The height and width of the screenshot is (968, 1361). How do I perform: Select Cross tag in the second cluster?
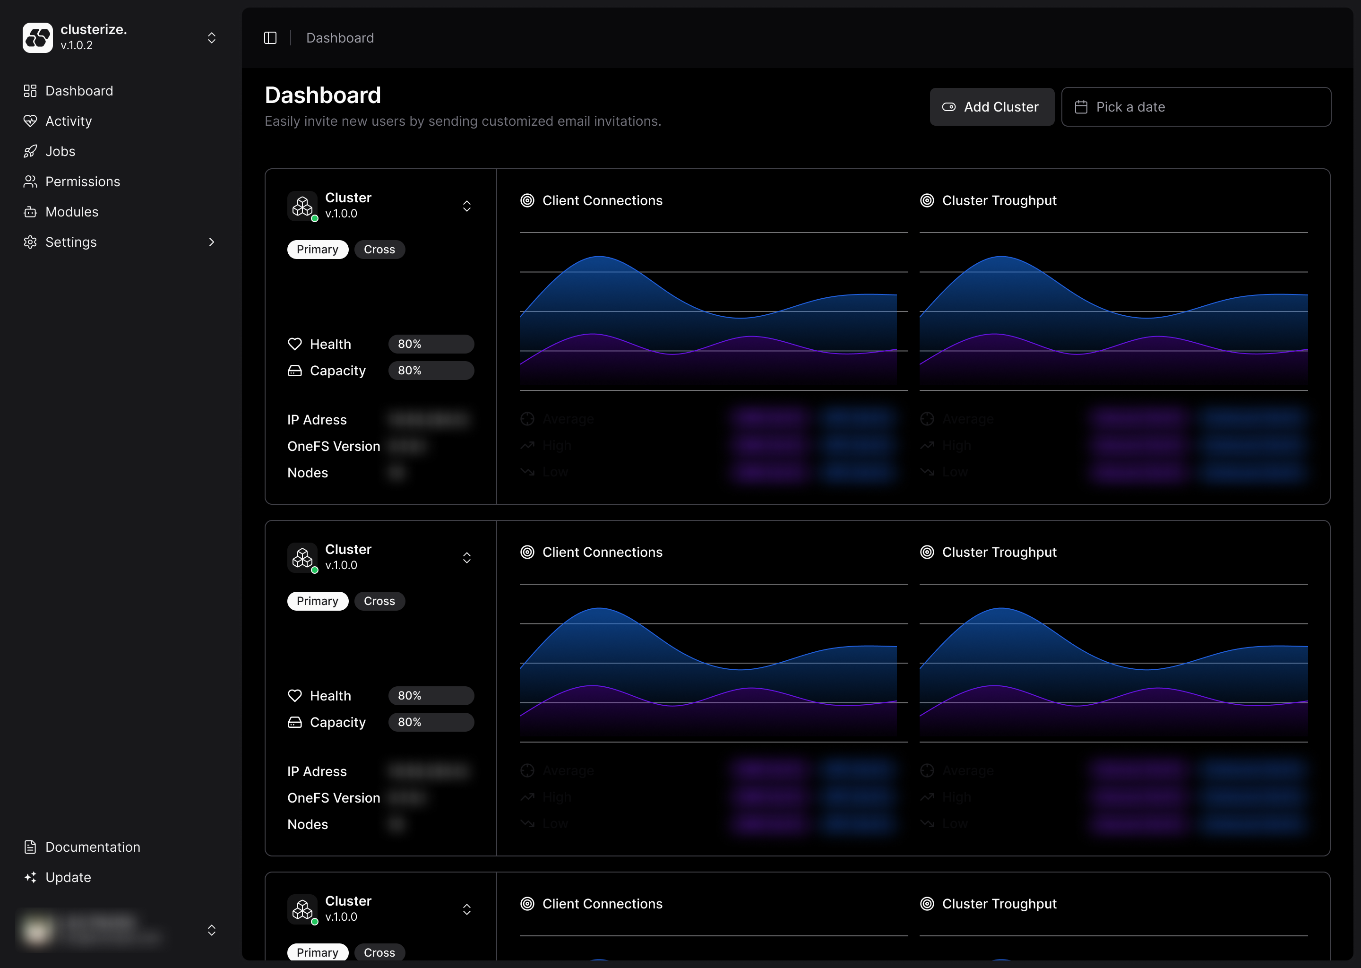coord(379,601)
